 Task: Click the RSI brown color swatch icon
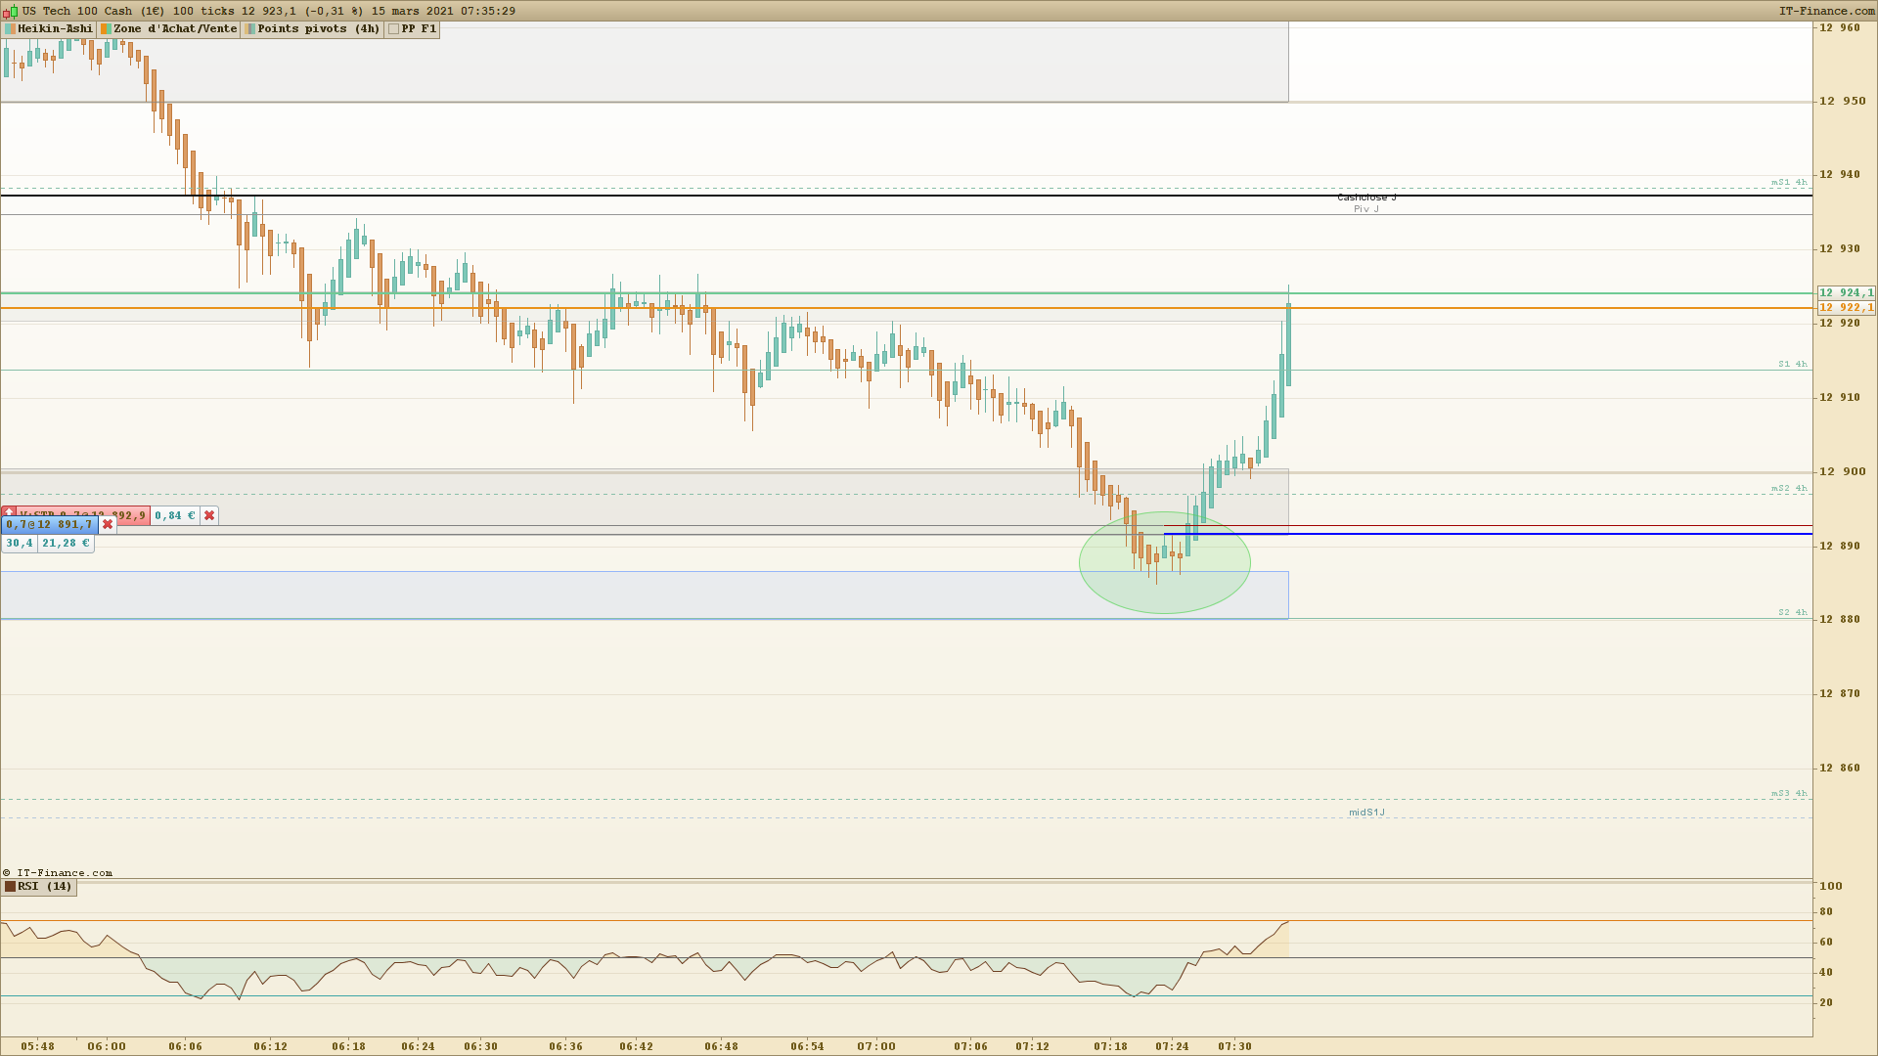[x=10, y=887]
